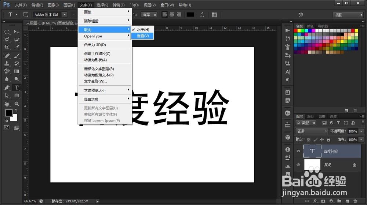Set left align text
This screenshot has height=205, width=367.
coord(165,15)
